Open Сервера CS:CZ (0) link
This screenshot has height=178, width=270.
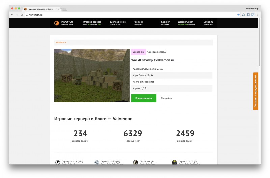(x=188, y=162)
